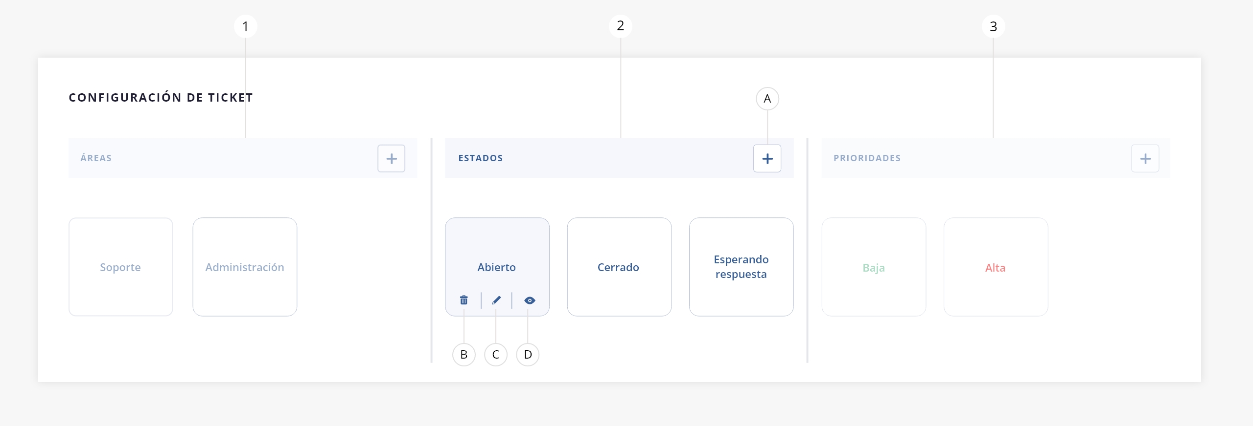Screen dimensions: 1253x426
Task: Click annotation marker D below eye icon
Action: pyautogui.click(x=528, y=355)
